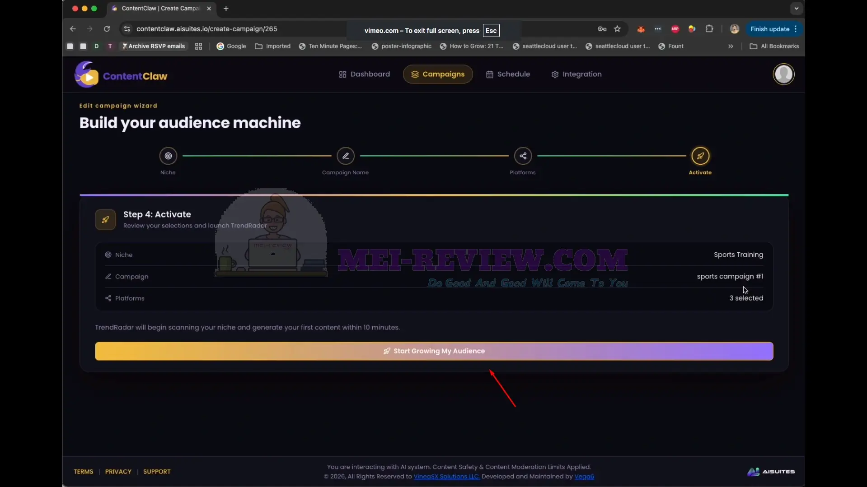Image resolution: width=867 pixels, height=487 pixels.
Task: View site information icon
Action: pyautogui.click(x=127, y=29)
